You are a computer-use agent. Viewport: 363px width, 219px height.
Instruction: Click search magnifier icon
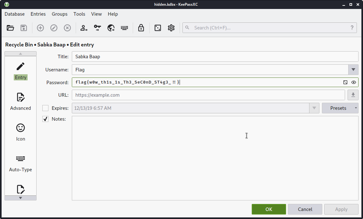(187, 28)
